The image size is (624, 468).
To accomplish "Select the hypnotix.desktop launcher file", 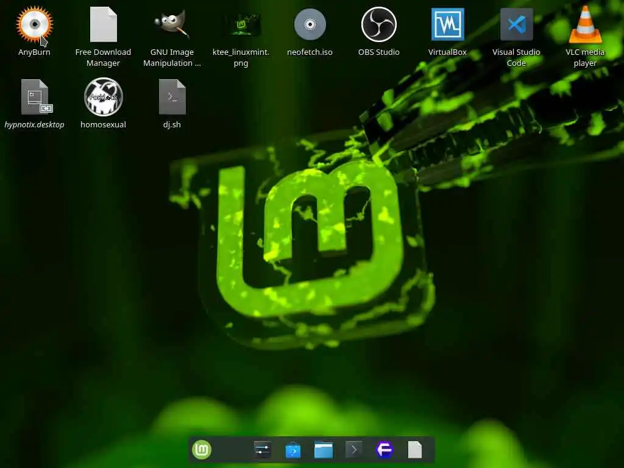I will coord(36,97).
